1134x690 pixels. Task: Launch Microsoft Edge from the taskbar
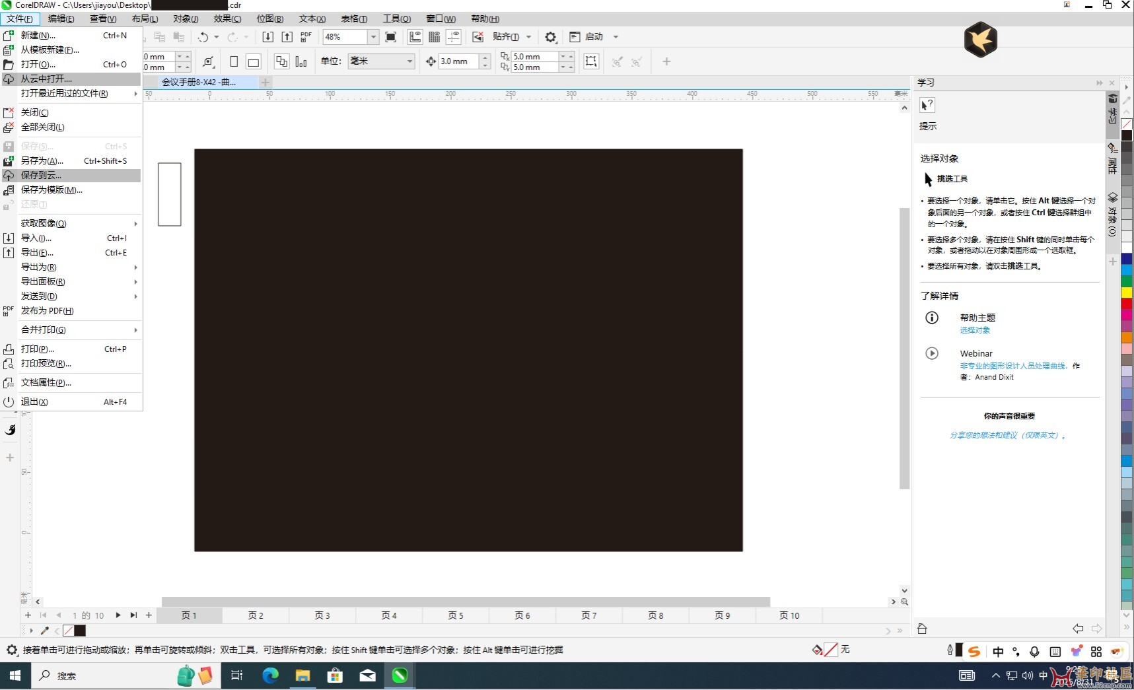point(270,675)
